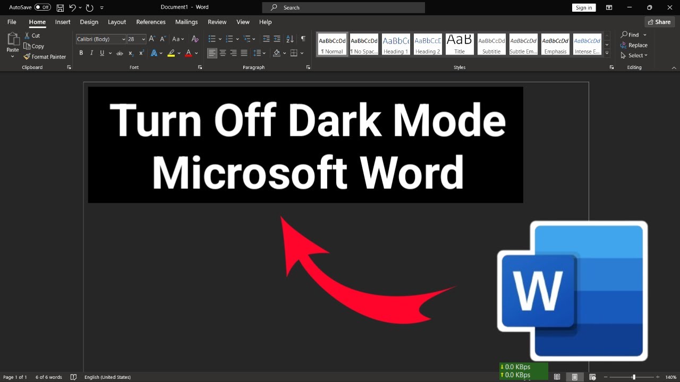Open the Borders dropdown arrow
Viewport: 680px width, 382px height.
(x=302, y=53)
